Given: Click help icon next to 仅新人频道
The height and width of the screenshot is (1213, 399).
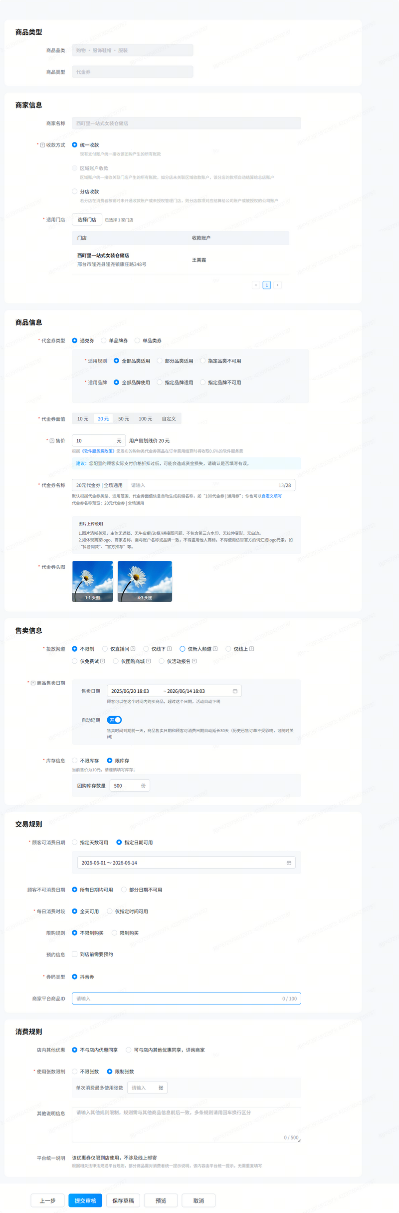Looking at the screenshot, I should [215, 649].
